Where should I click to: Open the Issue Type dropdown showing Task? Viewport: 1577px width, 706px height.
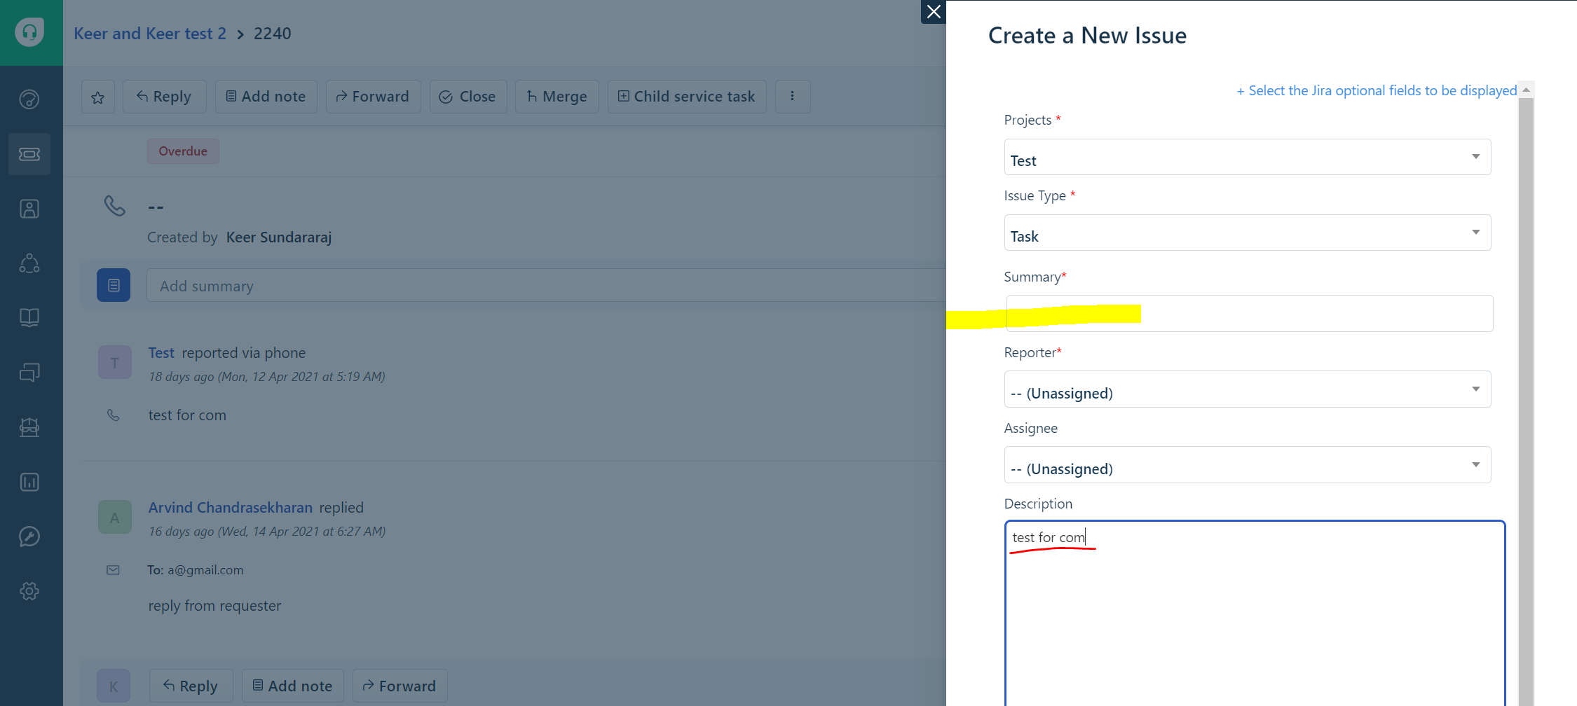[1248, 233]
